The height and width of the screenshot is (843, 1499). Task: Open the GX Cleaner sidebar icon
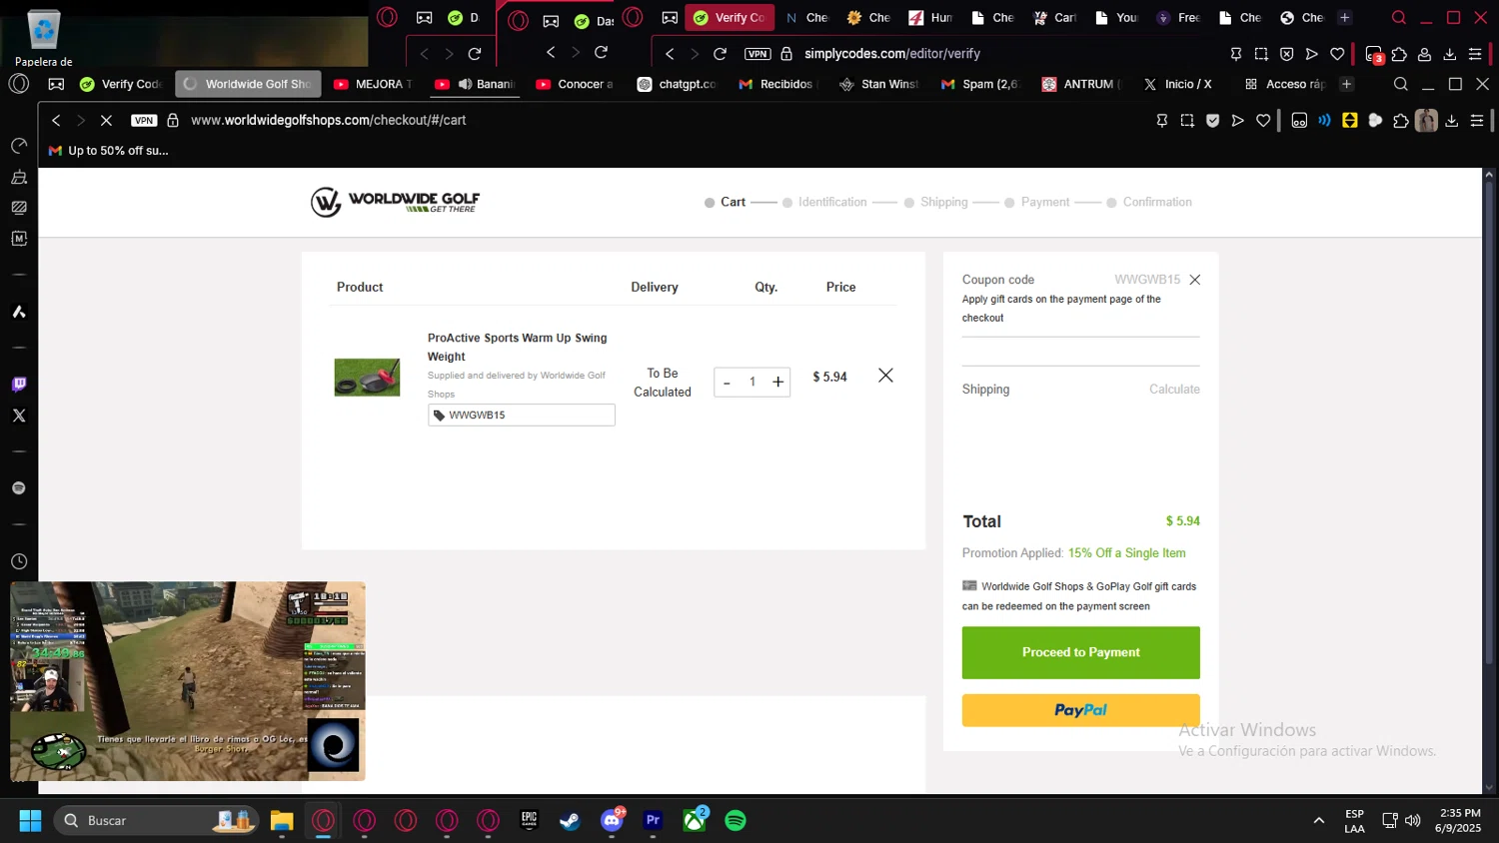click(x=19, y=177)
